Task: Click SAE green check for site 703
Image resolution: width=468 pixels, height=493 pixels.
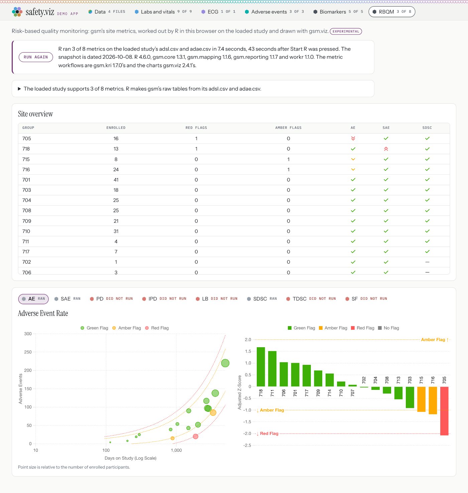Action: pyautogui.click(x=386, y=190)
